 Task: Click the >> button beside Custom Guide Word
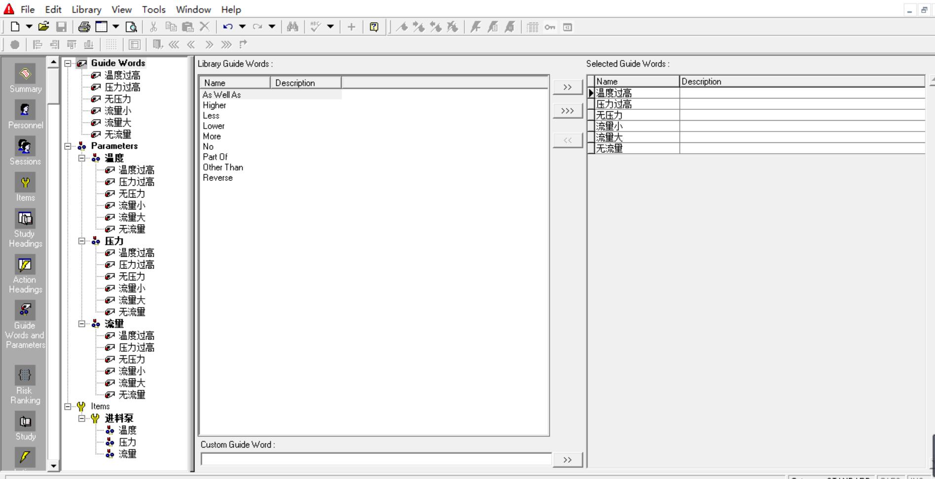[x=567, y=460]
